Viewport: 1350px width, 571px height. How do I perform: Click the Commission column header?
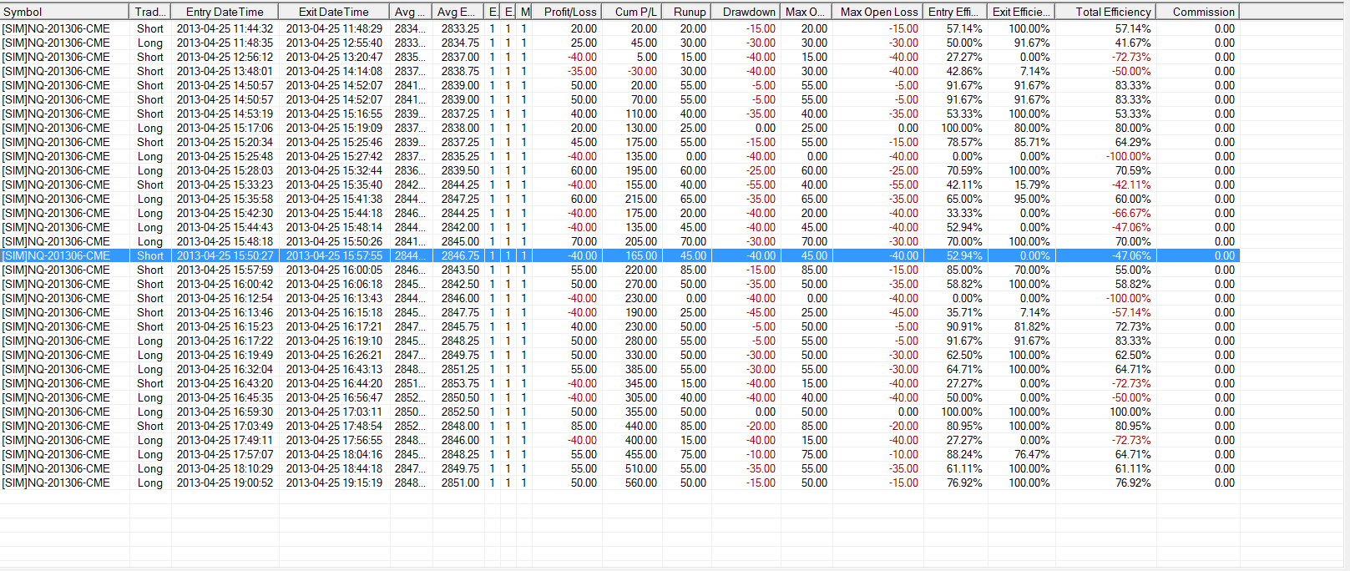click(x=1198, y=12)
